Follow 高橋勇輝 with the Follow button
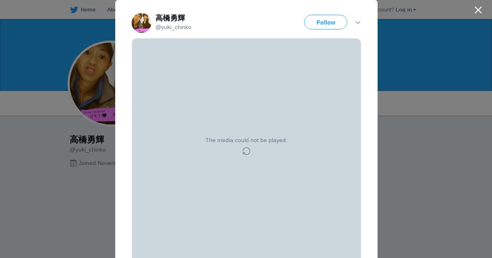Viewport: 492px width, 258px height. pos(326,22)
